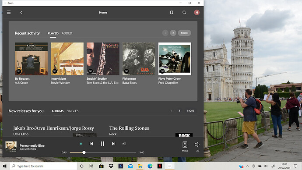The width and height of the screenshot is (302, 170).
Task: Click the Fred Chapellier artist link
Action: pyautogui.click(x=168, y=83)
